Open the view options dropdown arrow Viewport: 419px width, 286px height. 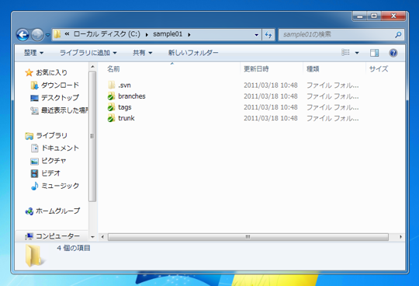[x=357, y=53]
